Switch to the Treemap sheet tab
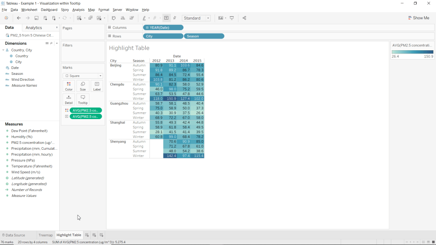 (x=46, y=235)
